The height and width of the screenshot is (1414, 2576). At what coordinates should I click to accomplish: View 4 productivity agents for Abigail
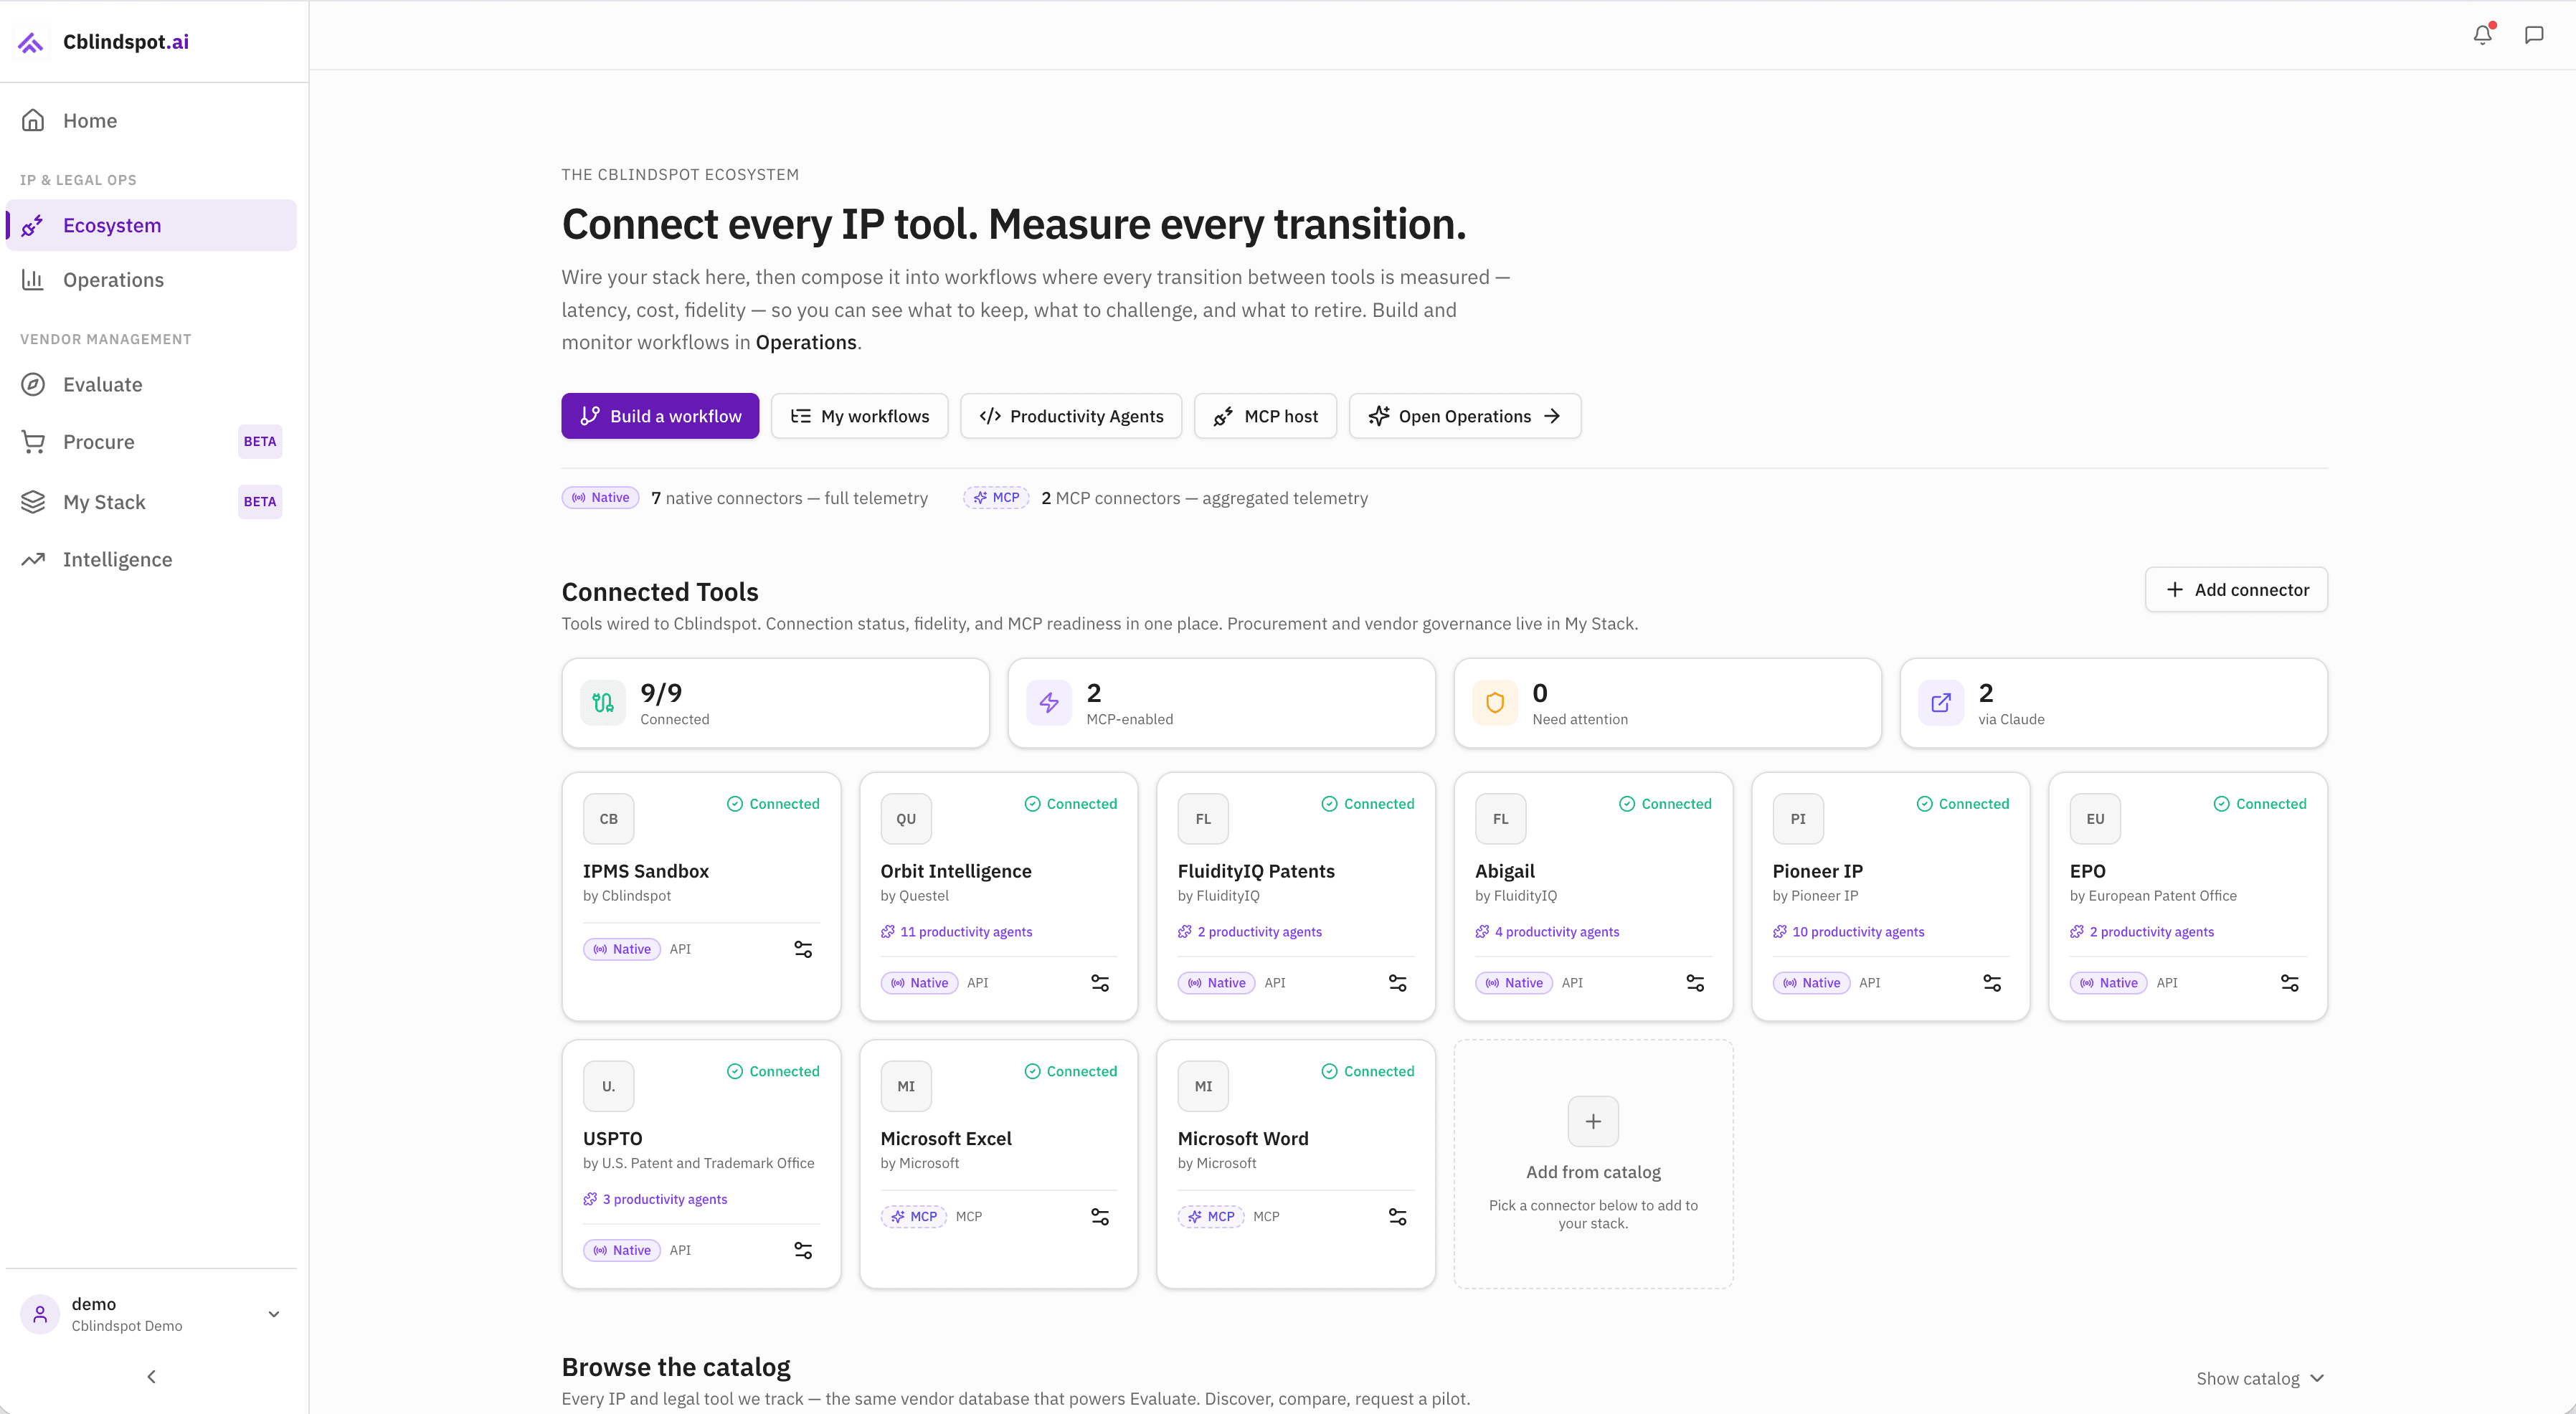point(1548,932)
